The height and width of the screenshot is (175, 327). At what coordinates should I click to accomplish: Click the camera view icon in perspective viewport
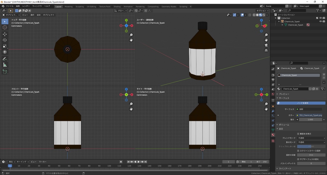pyautogui.click(x=266, y=45)
